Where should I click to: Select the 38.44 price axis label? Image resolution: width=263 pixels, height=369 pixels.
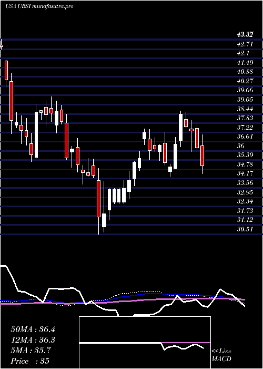tap(245, 109)
